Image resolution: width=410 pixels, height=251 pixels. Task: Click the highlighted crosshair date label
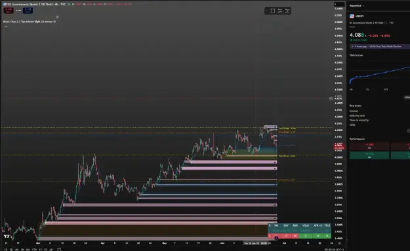tap(255, 243)
